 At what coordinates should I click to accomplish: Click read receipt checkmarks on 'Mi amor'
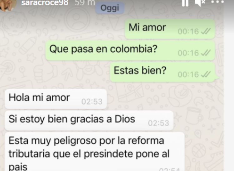point(206,31)
